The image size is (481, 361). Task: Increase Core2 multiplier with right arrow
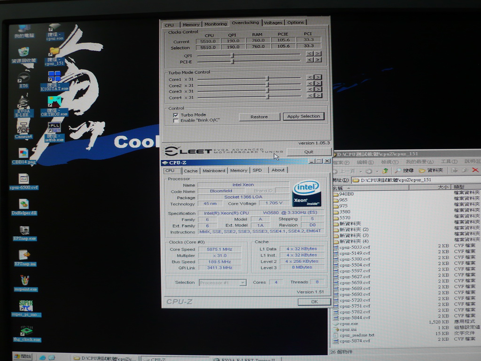[x=318, y=83]
